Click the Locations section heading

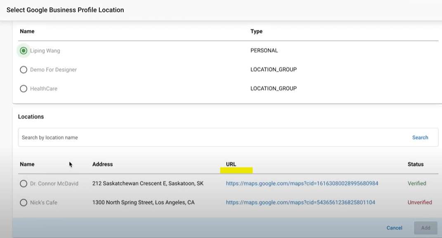click(x=31, y=117)
